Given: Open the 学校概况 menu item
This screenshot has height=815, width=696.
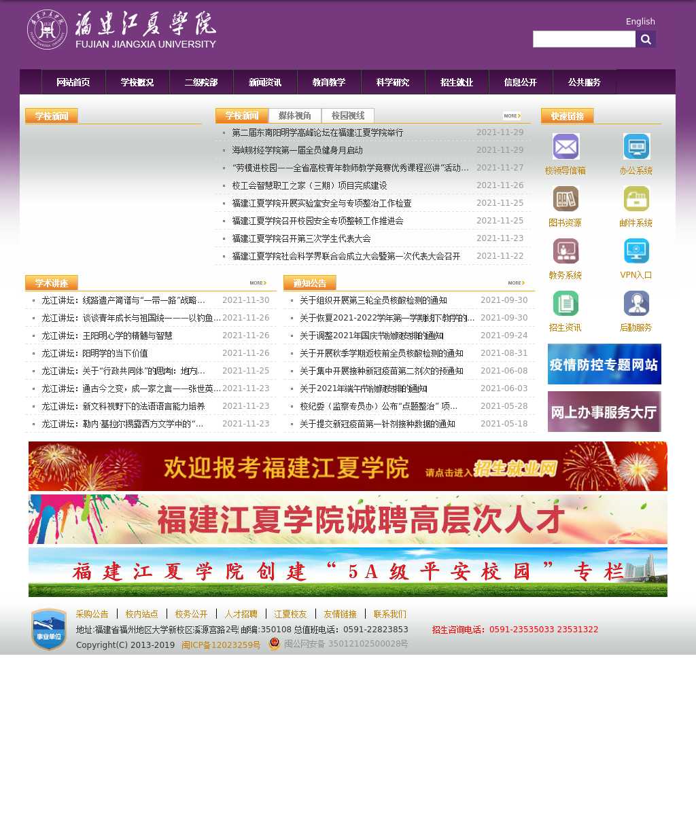Looking at the screenshot, I should [x=137, y=82].
